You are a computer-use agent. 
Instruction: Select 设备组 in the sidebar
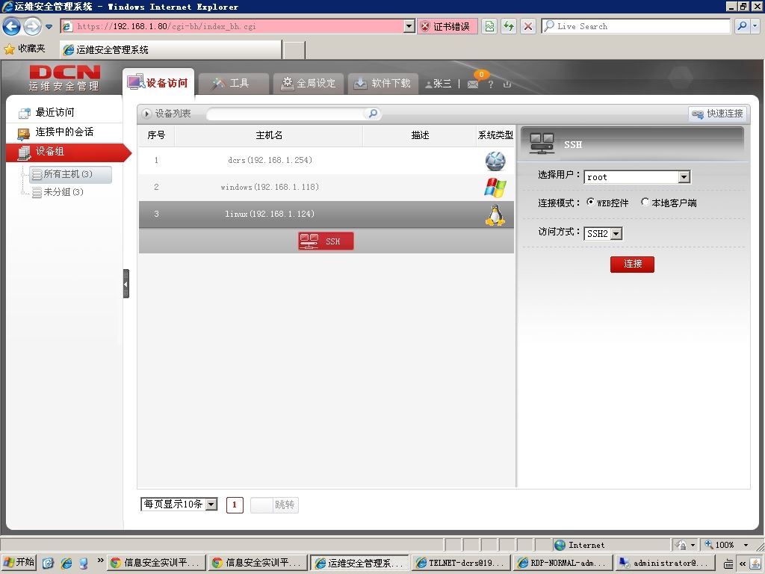click(68, 152)
